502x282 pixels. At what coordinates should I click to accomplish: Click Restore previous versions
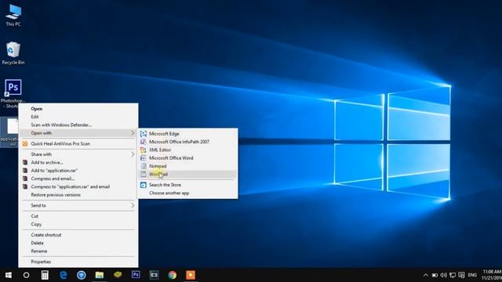tap(78, 195)
